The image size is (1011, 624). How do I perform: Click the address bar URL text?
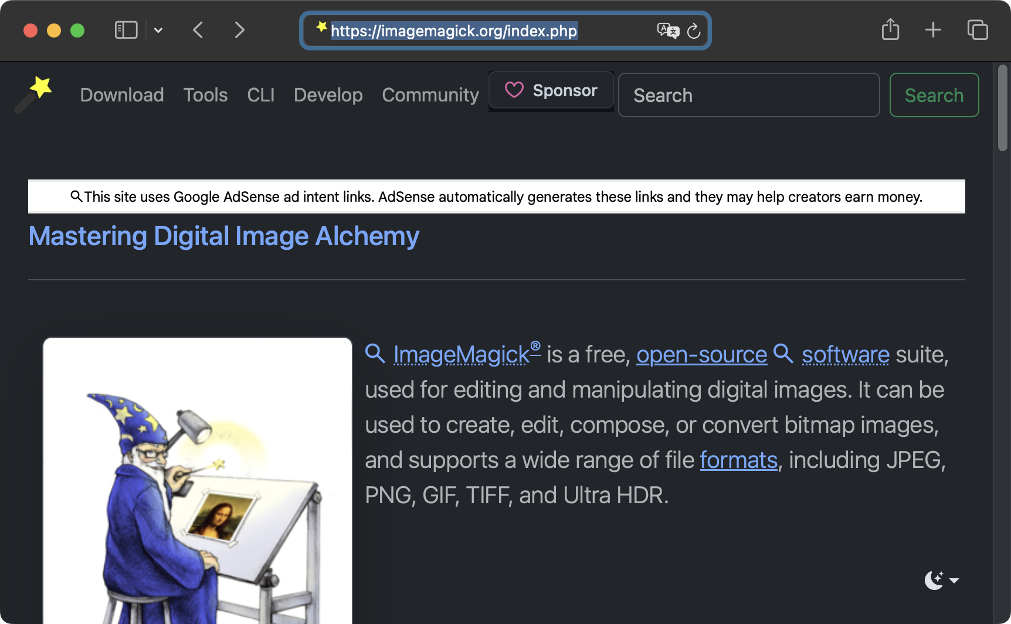(454, 30)
